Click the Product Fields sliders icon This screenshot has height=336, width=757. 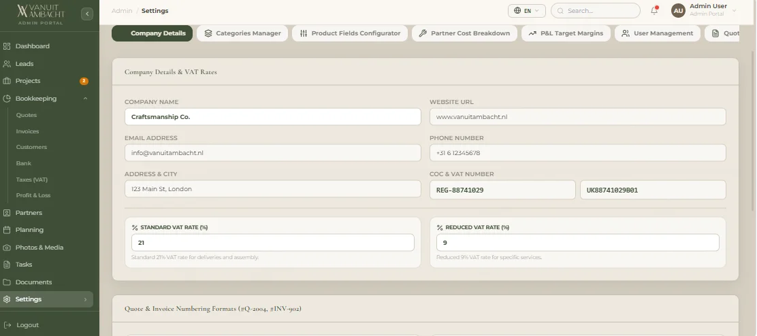pyautogui.click(x=304, y=33)
